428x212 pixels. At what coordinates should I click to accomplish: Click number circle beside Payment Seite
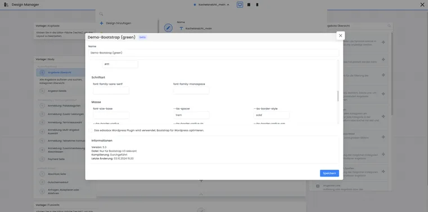pos(42,159)
